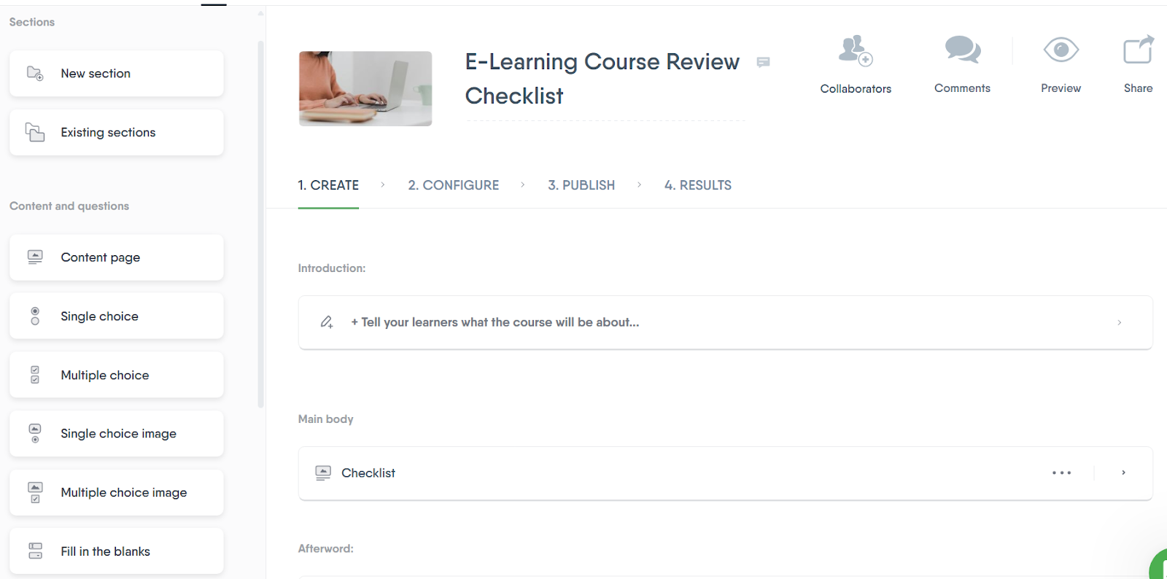Expand the Introduction editor via its chevron
Screen dimensions: 1167x579
pos(1118,322)
